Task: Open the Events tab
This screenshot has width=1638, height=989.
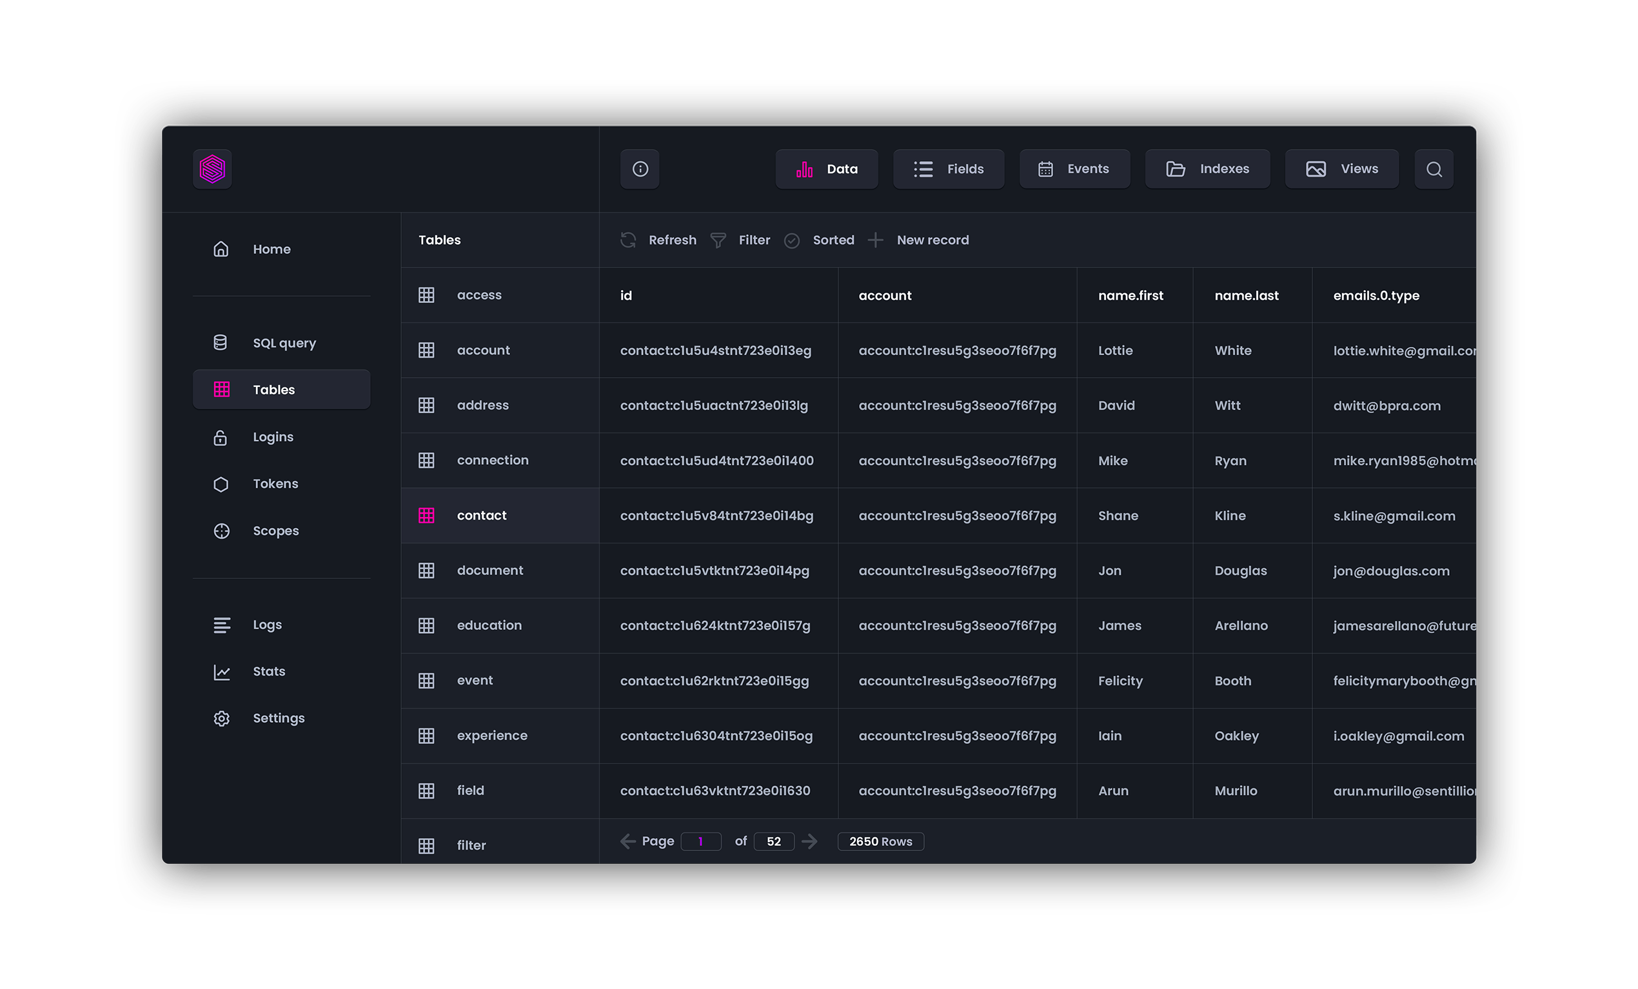Action: pos(1074,169)
